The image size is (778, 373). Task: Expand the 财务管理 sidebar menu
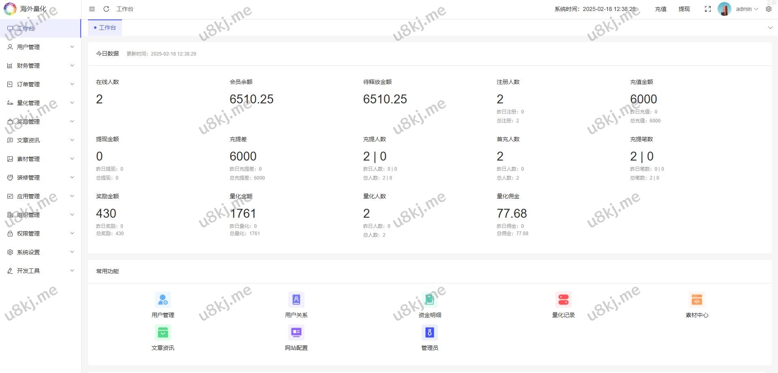pos(41,66)
